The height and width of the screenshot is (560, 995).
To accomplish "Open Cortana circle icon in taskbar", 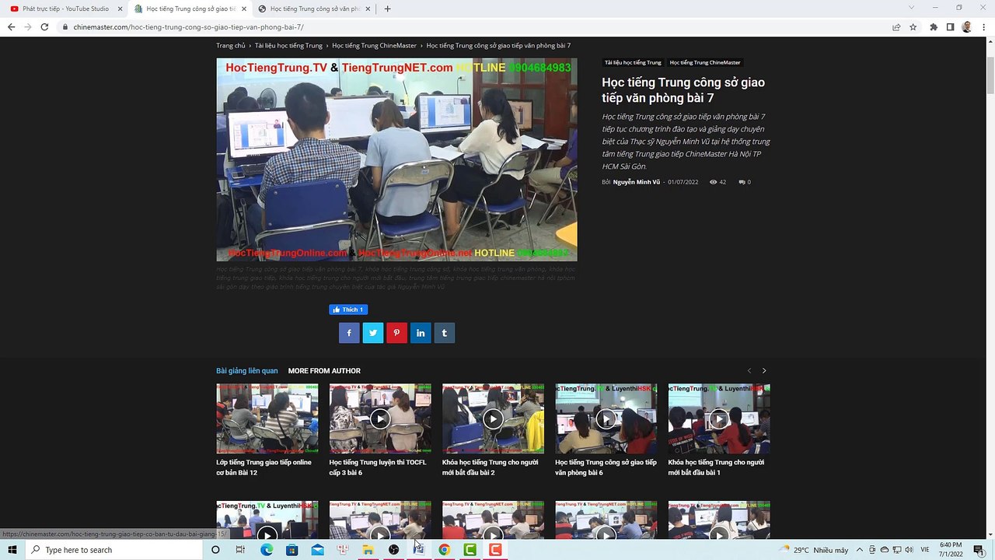I will click(x=215, y=550).
